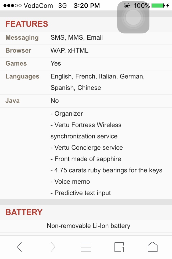Select the FEATURES section heading

click(x=27, y=24)
